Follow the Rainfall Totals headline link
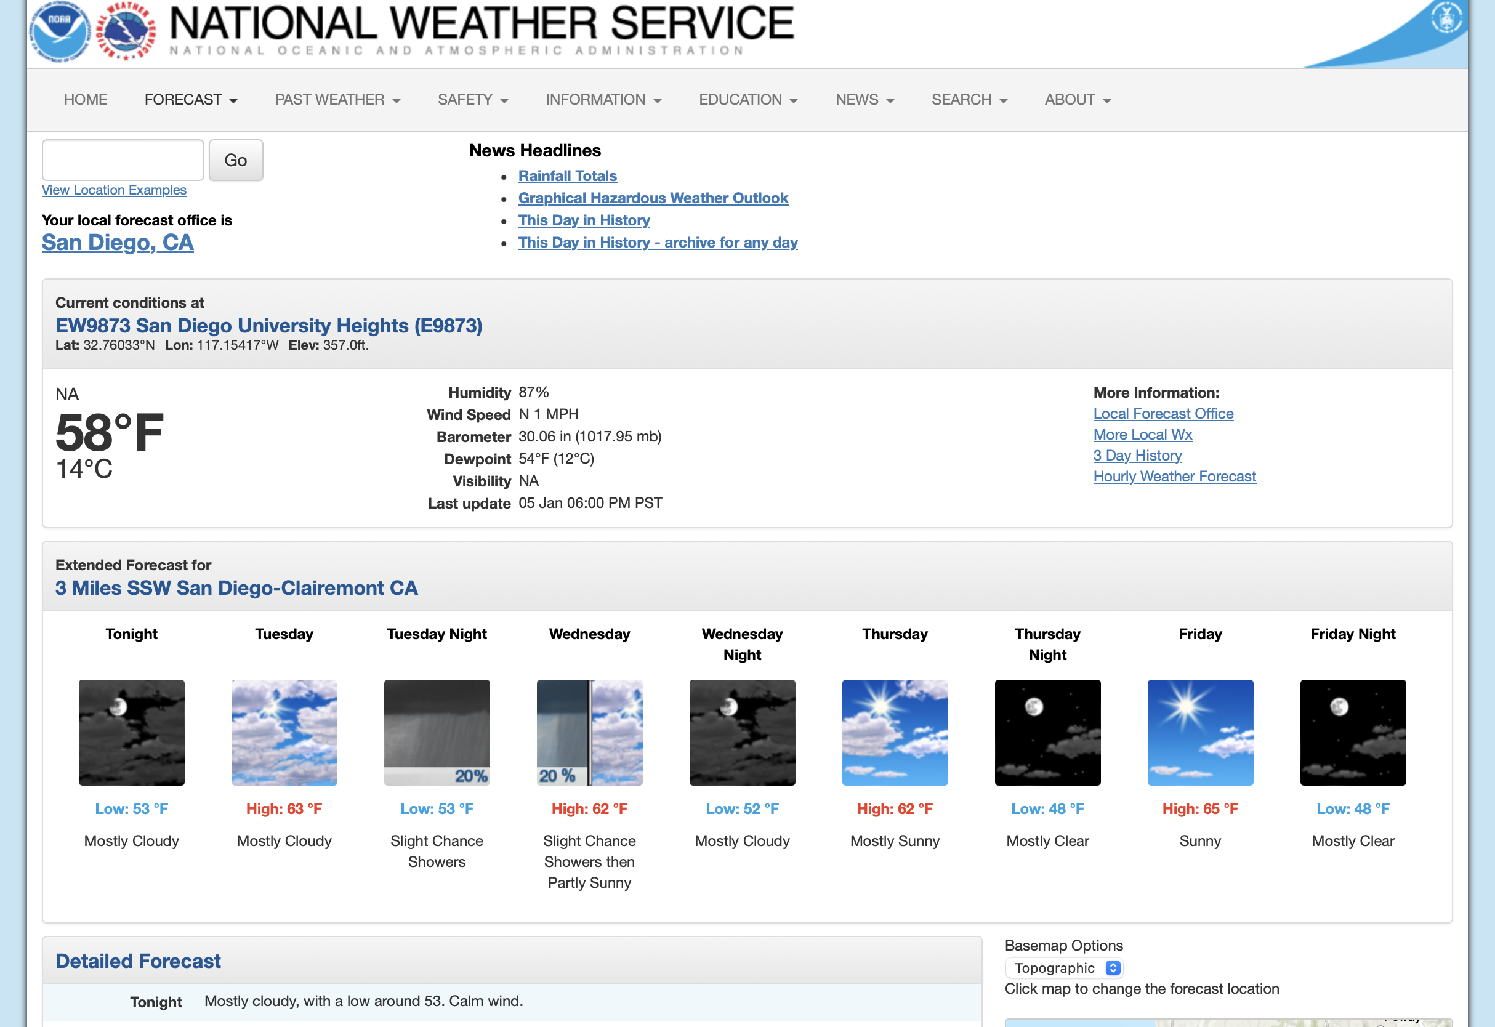Screen dimensions: 1495x1027 click(x=567, y=175)
